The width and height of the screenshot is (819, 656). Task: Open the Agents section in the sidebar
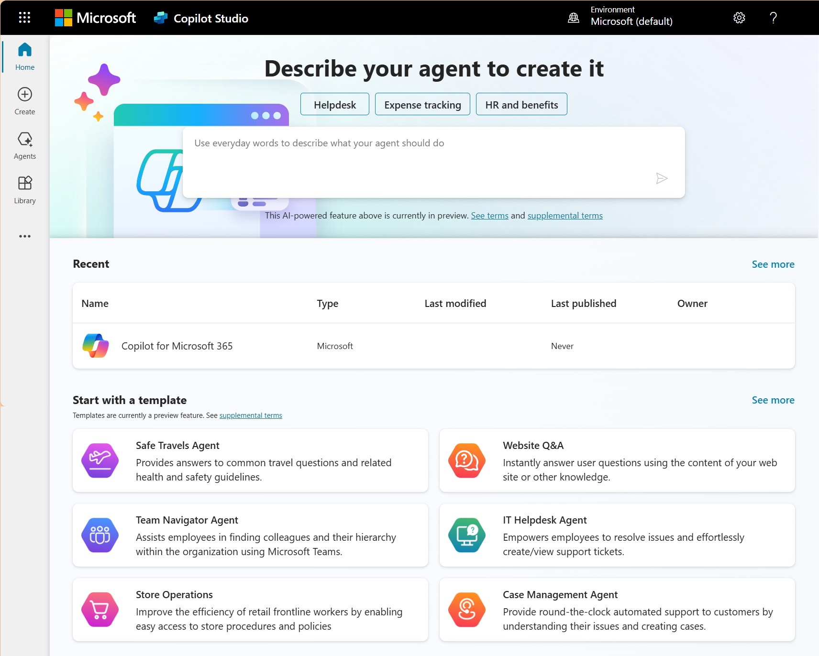[24, 144]
